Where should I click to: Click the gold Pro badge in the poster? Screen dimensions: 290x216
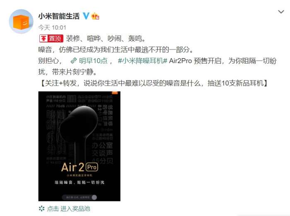coord(92,167)
